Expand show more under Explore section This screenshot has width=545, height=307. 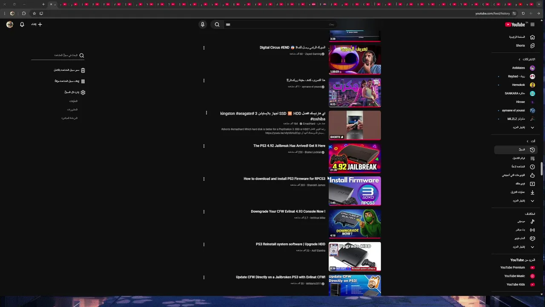[532, 247]
